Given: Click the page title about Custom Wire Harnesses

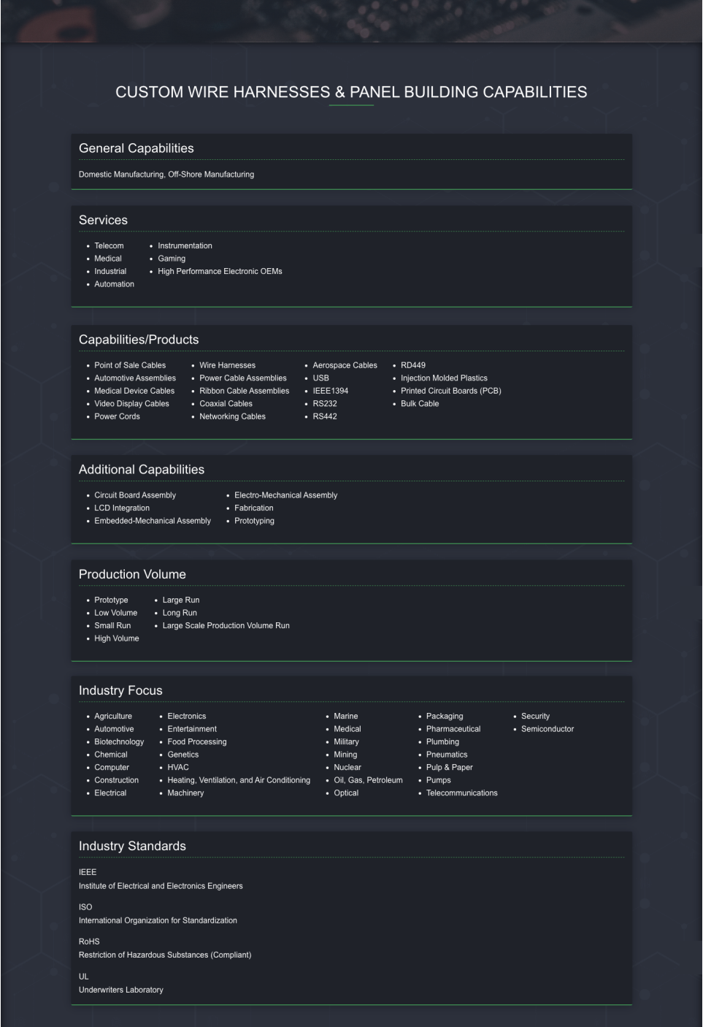Looking at the screenshot, I should [x=351, y=92].
